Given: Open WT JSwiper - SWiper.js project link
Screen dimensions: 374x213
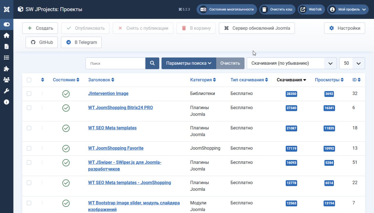Looking at the screenshot, I should pyautogui.click(x=125, y=166).
